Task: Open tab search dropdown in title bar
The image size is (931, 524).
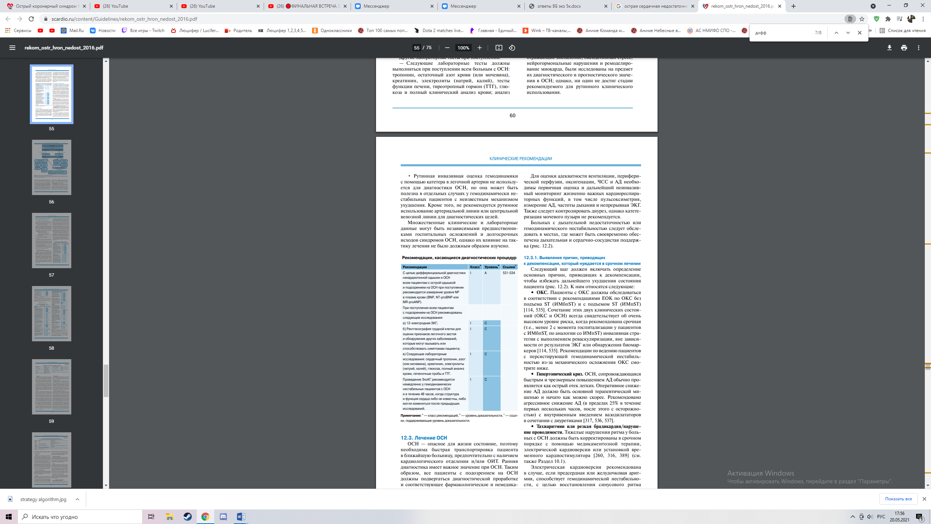Action: pyautogui.click(x=873, y=6)
